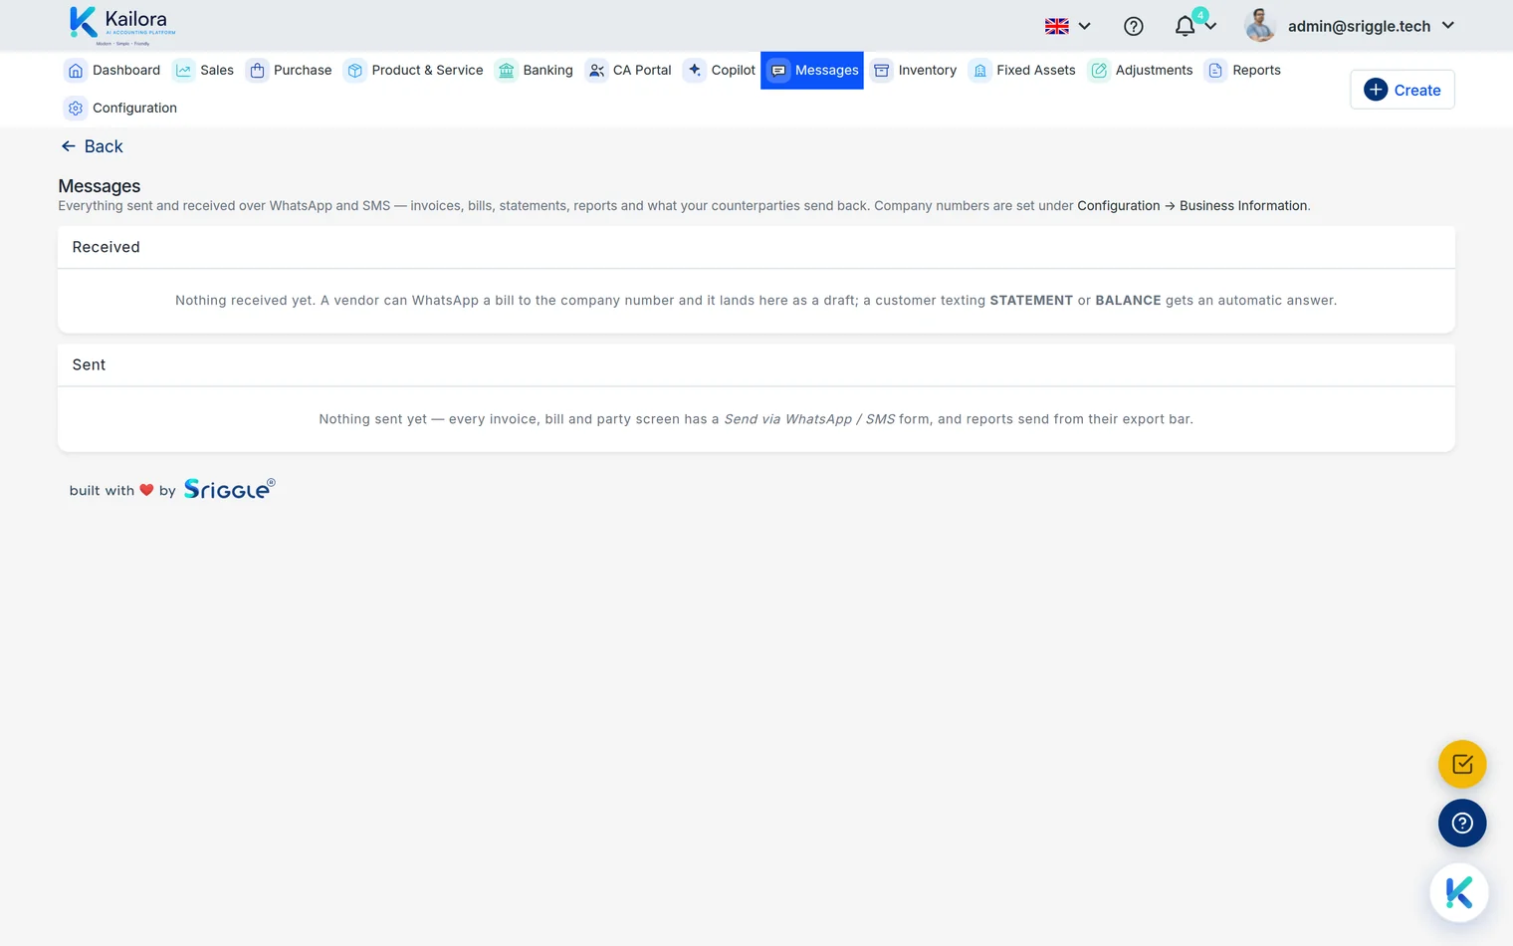1513x946 pixels.
Task: Click the CA Portal people icon
Action: [x=596, y=71]
